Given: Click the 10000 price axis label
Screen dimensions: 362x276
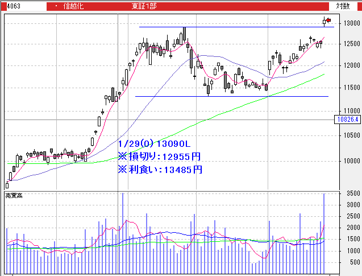Looking at the screenshot, I should click(349, 161).
